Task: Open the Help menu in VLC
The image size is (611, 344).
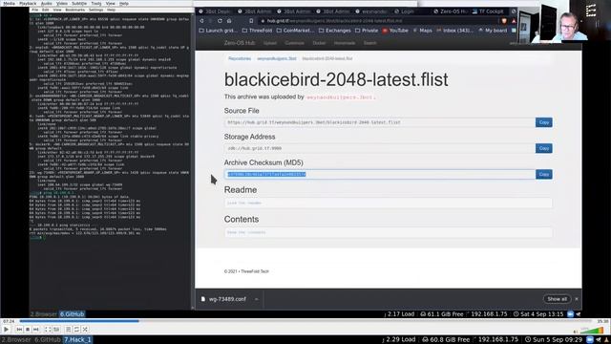Action: (x=124, y=3)
